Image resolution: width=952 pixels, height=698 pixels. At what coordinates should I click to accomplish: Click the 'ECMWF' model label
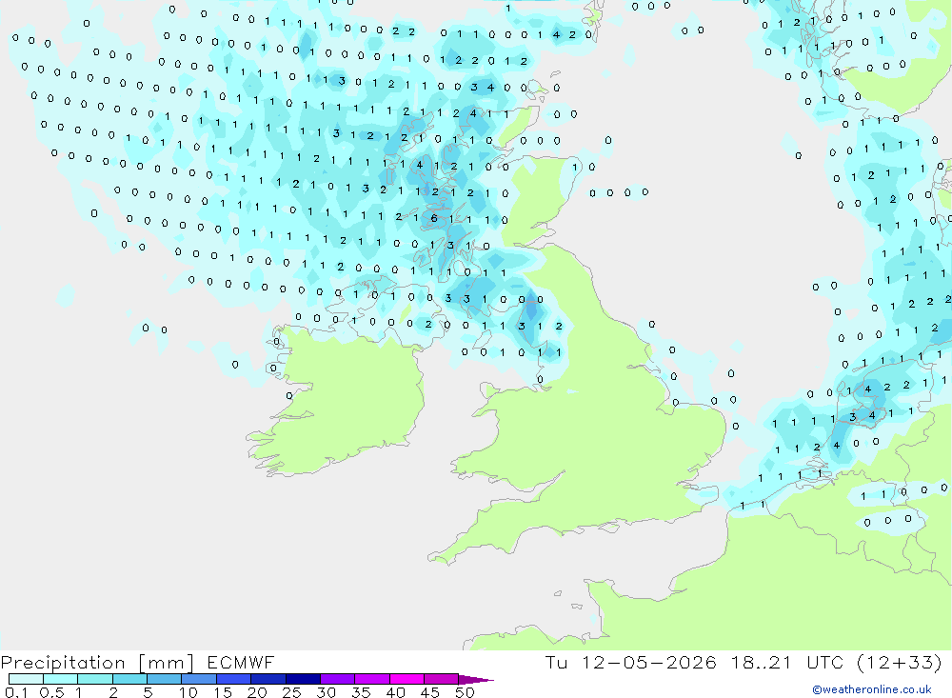tap(241, 662)
